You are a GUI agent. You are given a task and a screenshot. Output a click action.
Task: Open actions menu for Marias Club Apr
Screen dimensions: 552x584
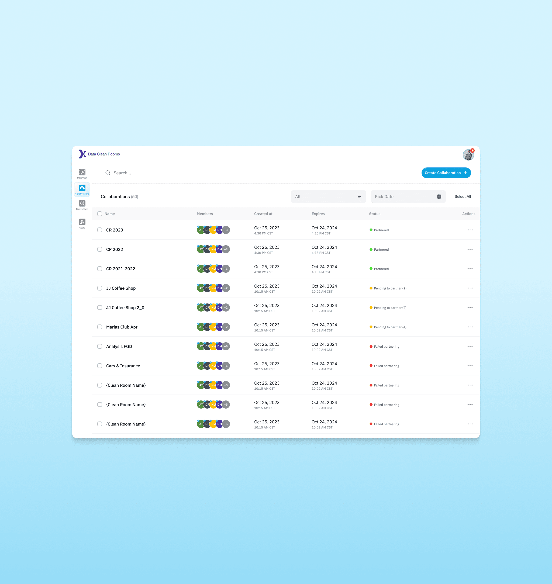(470, 327)
